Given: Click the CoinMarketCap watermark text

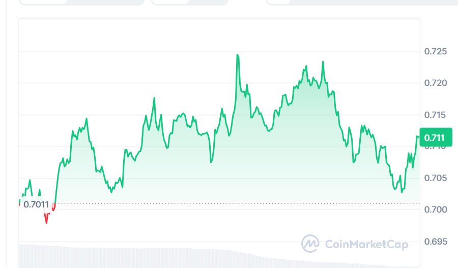Looking at the screenshot, I should tap(366, 245).
